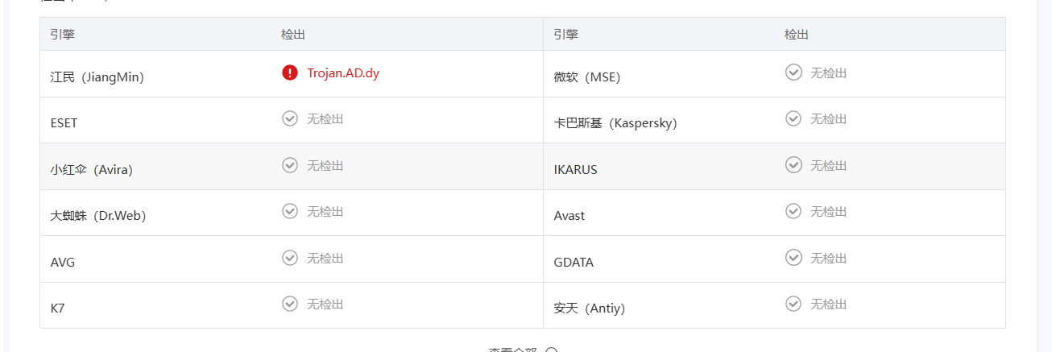Image resolution: width=1052 pixels, height=352 pixels.
Task: Click the GDATA result check icon
Action: (x=793, y=258)
